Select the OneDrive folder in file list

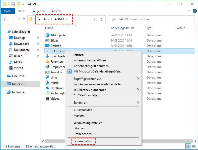click(x=54, y=88)
